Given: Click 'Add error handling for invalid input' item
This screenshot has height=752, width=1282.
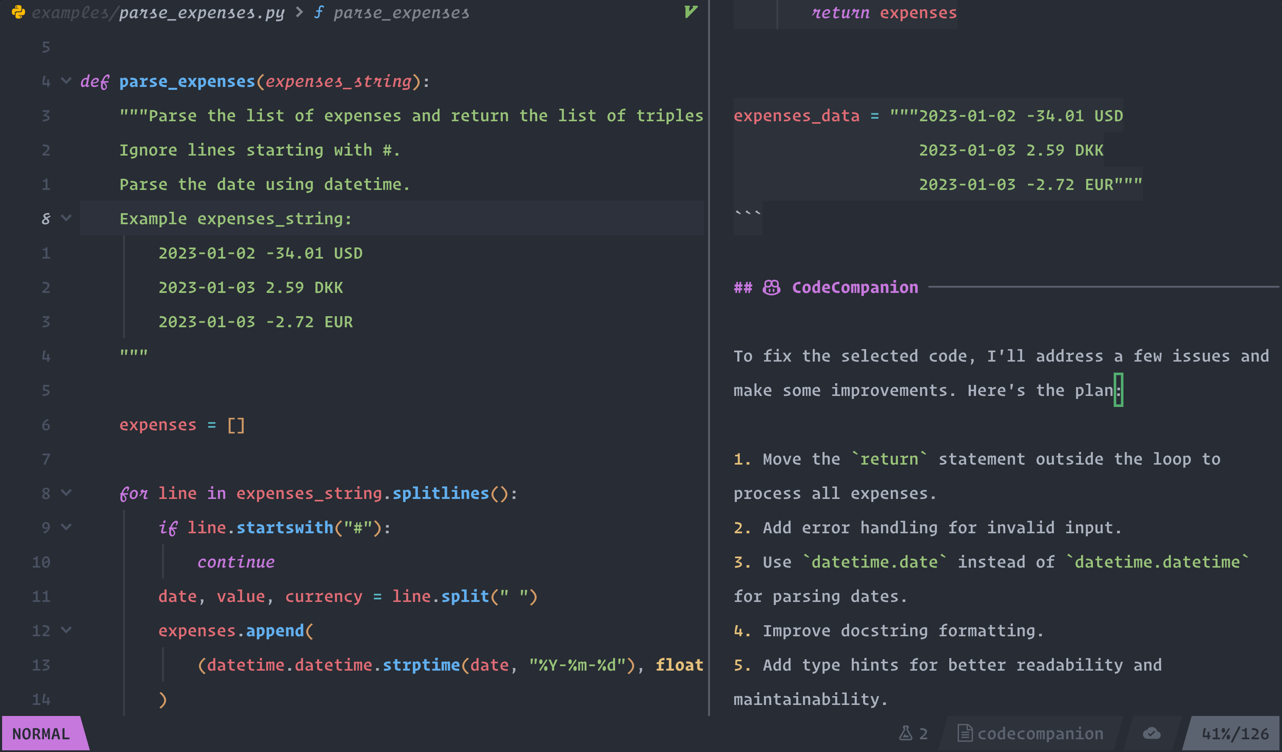Looking at the screenshot, I should [928, 528].
